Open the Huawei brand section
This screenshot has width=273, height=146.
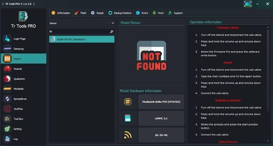(23, 69)
